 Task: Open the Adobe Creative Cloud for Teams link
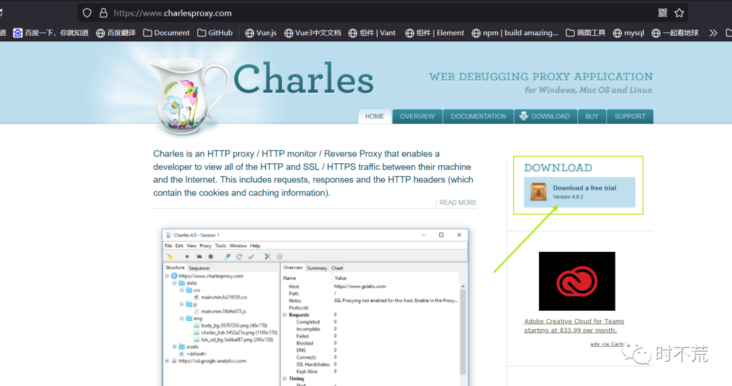pyautogui.click(x=574, y=326)
